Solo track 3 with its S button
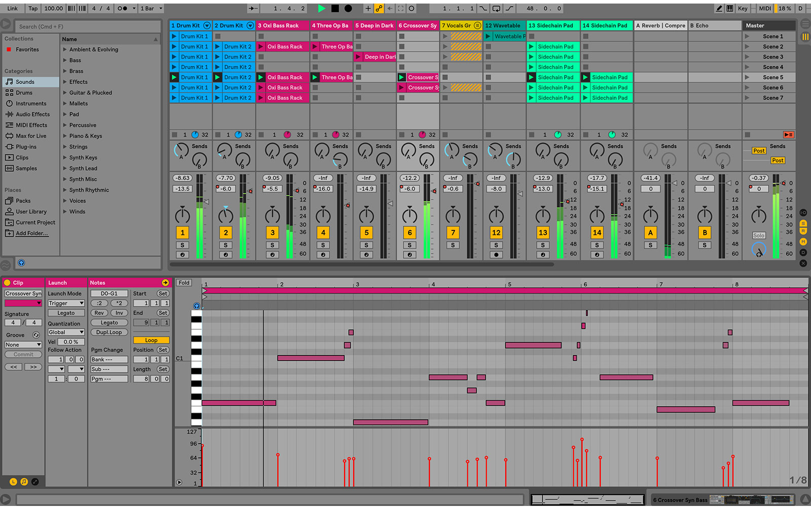The image size is (811, 510). 272,245
